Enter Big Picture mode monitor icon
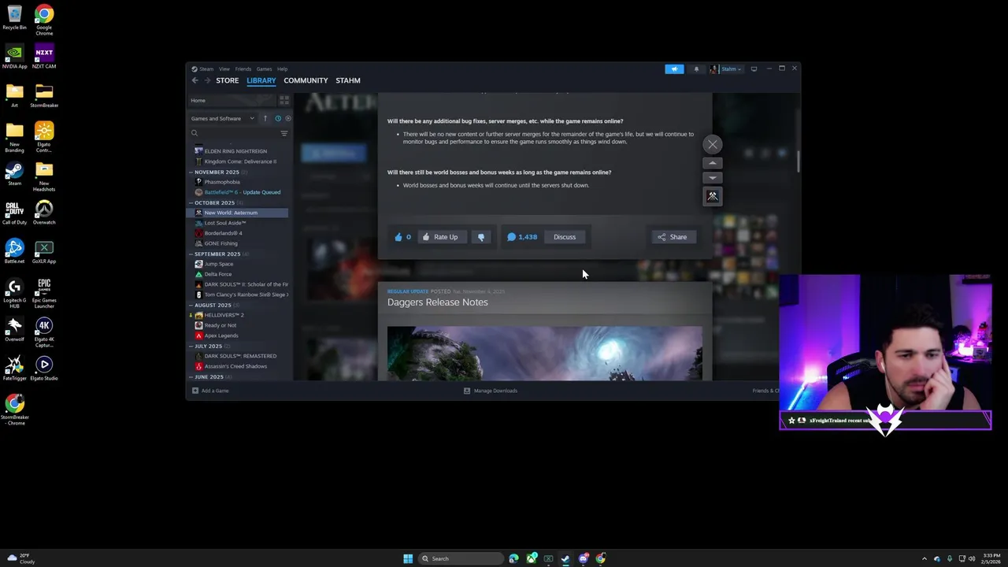Screen dimensions: 1008x567 pyautogui.click(x=754, y=69)
